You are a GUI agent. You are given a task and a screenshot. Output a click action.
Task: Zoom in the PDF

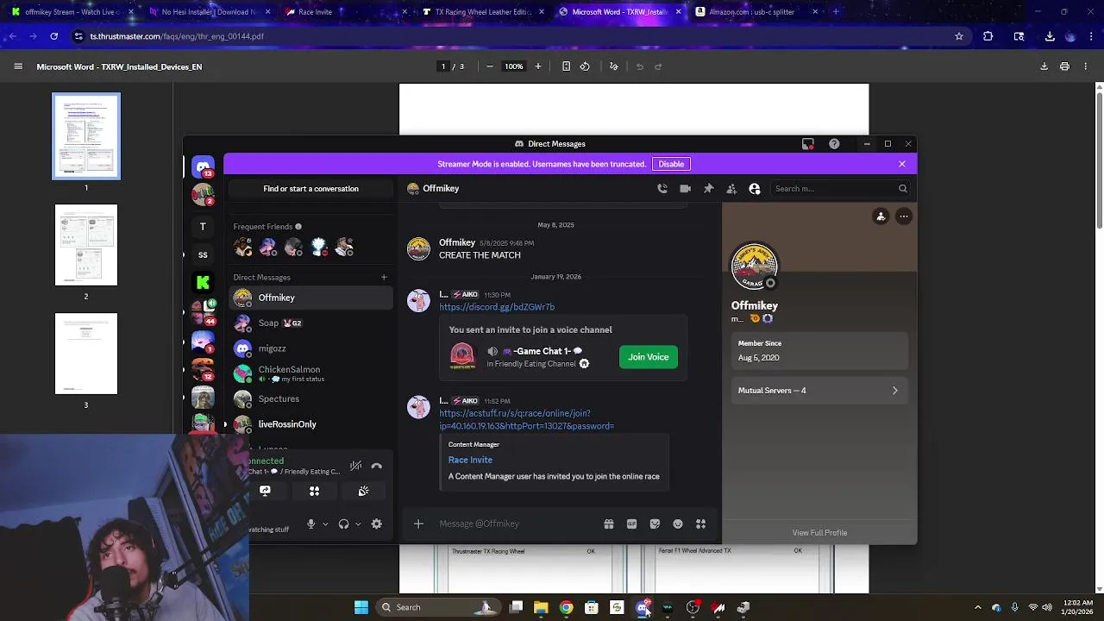tap(538, 66)
